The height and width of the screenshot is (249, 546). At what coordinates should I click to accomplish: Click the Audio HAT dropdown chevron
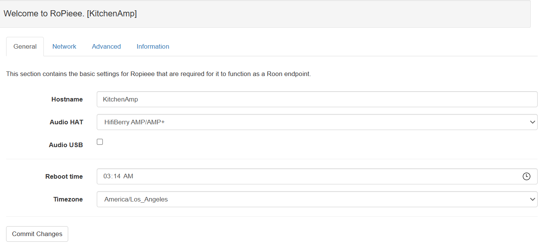coord(533,122)
